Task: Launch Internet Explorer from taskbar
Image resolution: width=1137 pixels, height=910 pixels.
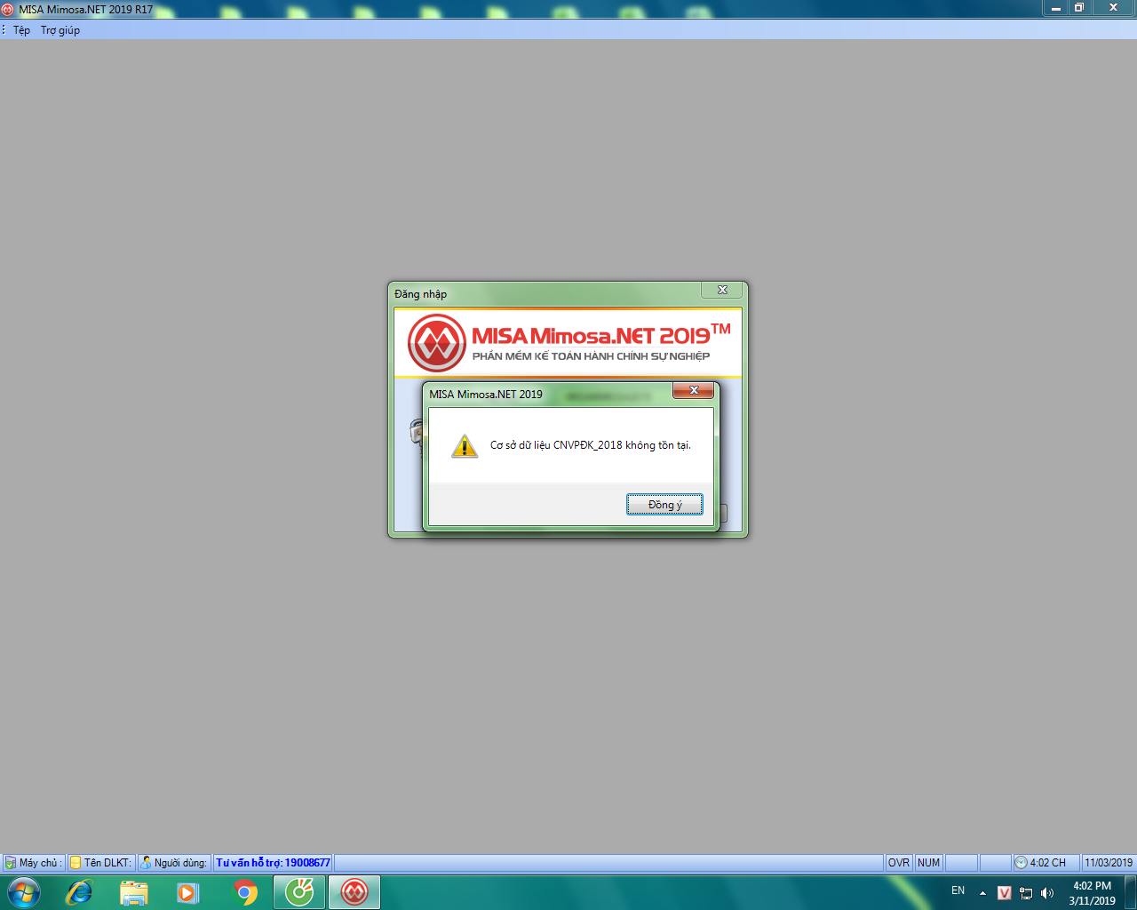Action: (80, 892)
